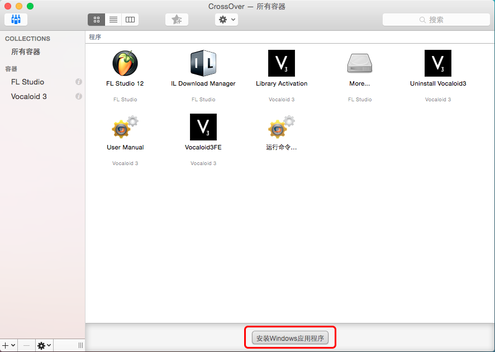Select FL Studio bottle in sidebar

click(x=27, y=82)
